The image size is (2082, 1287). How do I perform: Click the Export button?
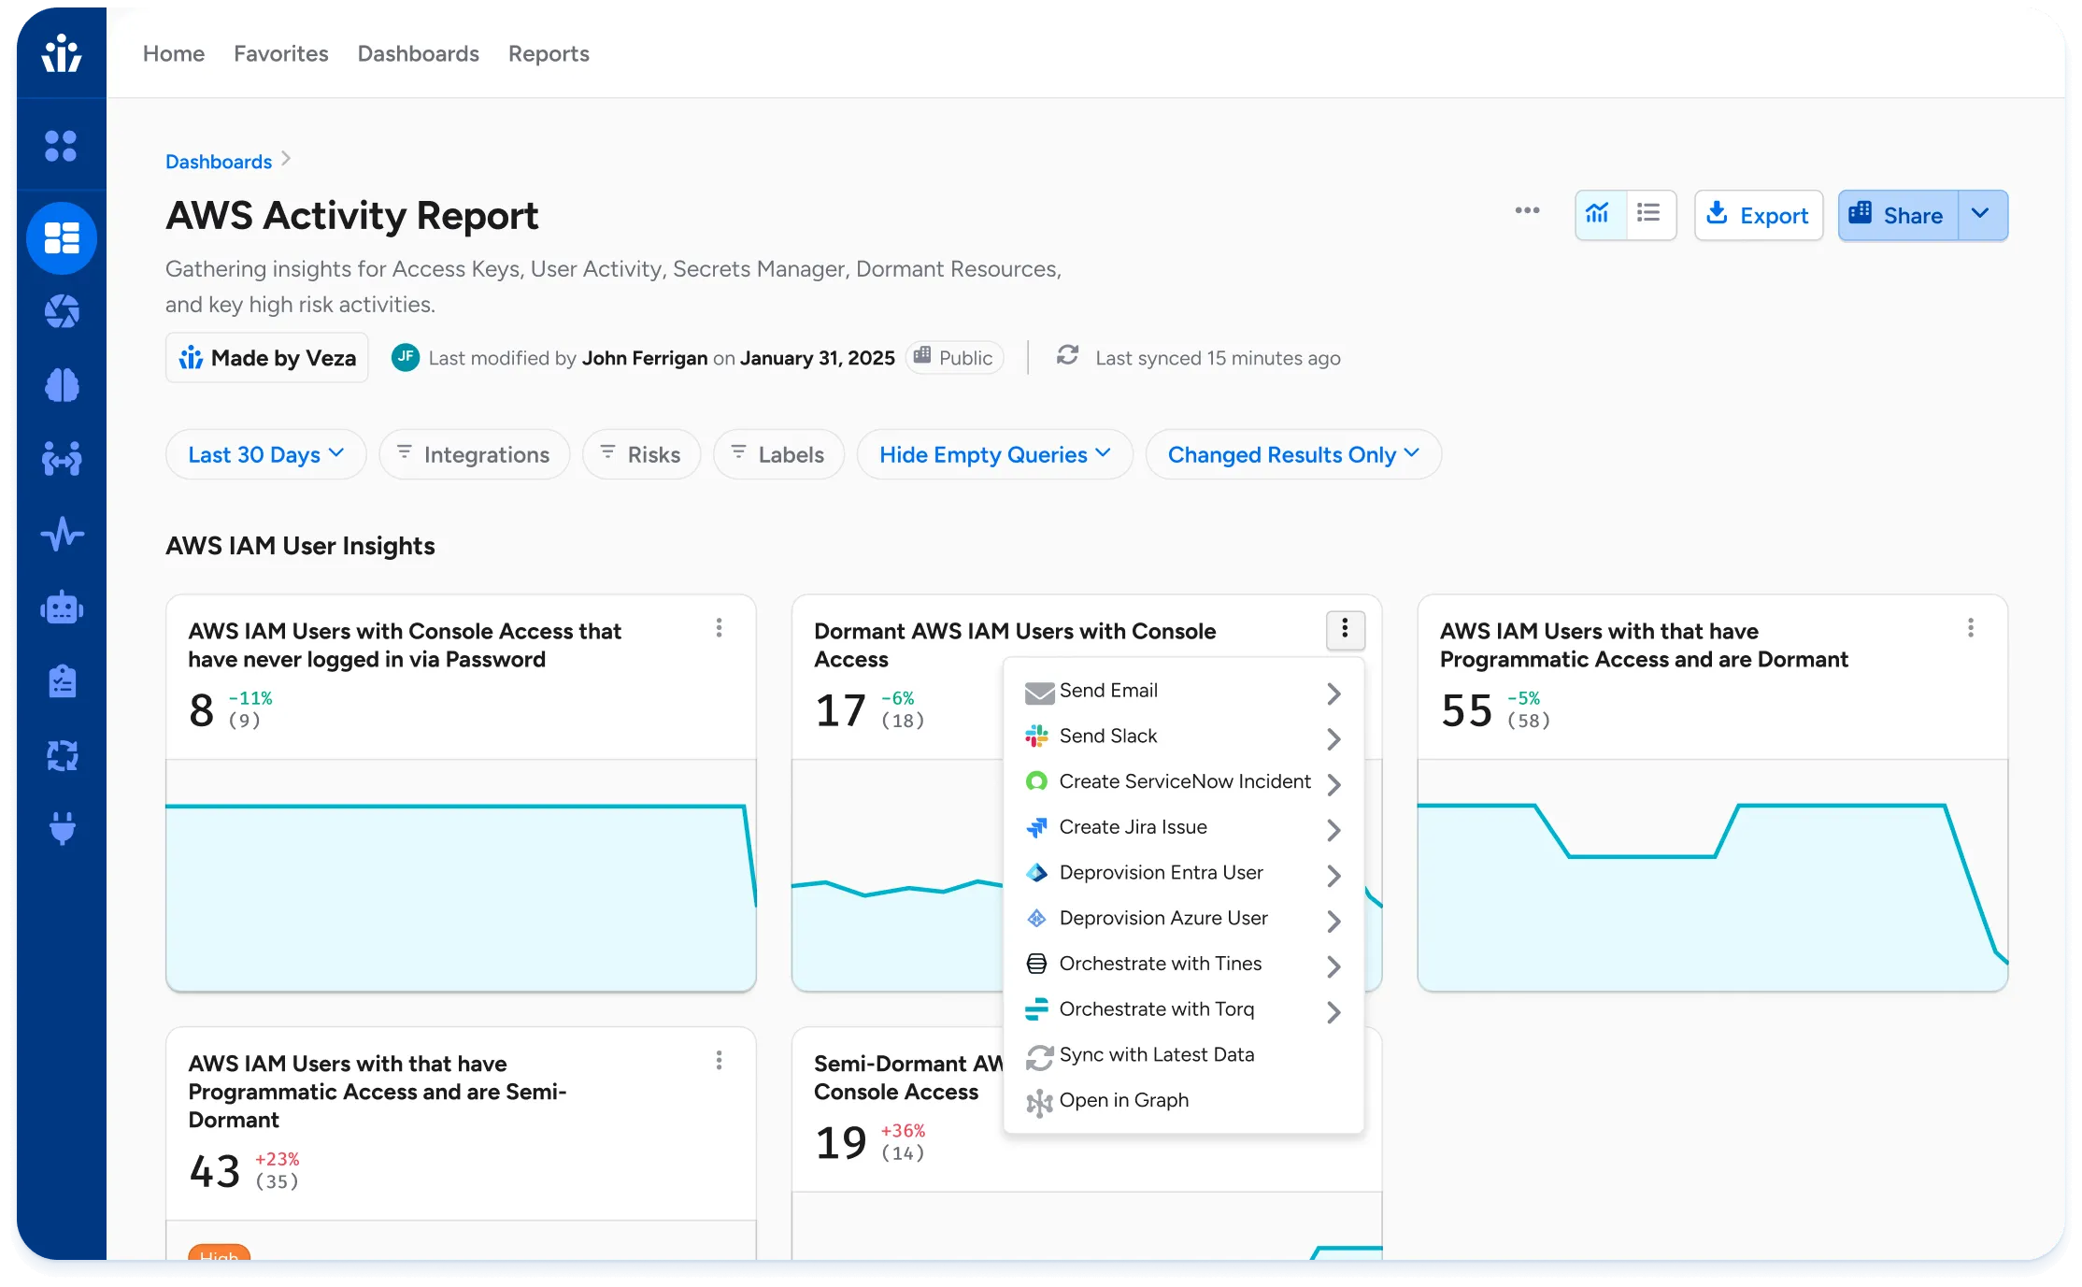coord(1758,215)
